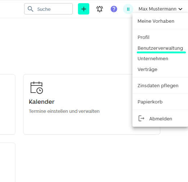
Task: Click Abmelden to log out
Action: click(x=161, y=119)
